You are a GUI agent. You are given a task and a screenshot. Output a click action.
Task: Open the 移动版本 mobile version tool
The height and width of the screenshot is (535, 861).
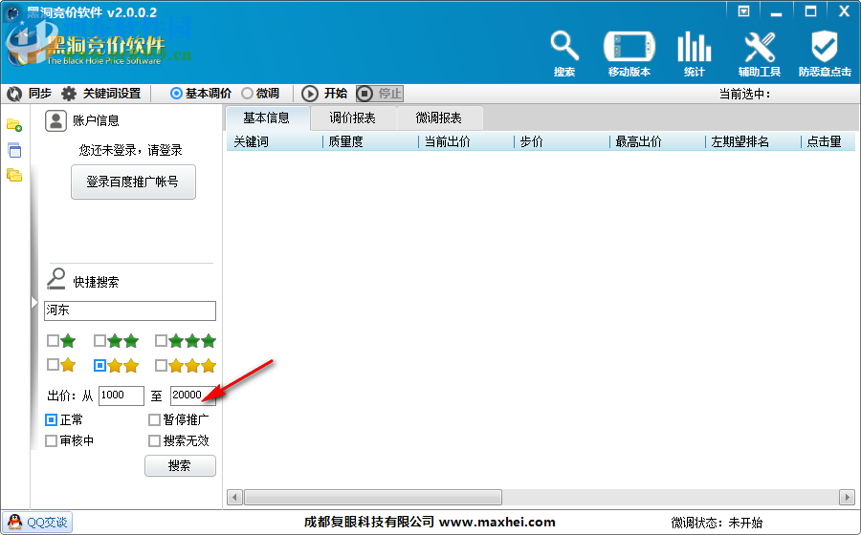629,53
